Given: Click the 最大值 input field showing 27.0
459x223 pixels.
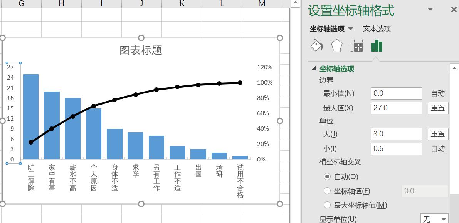Looking at the screenshot, I should click(396, 108).
